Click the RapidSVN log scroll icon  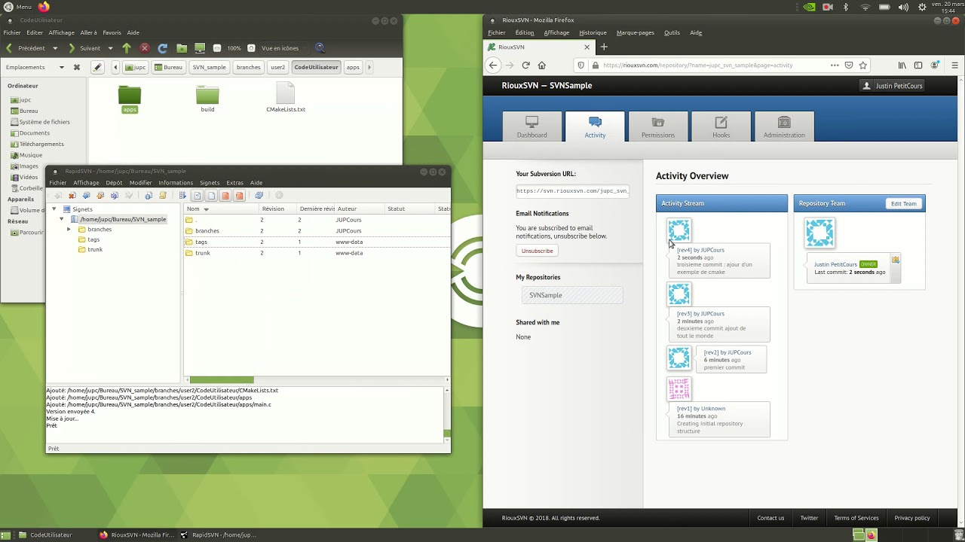coord(163,196)
